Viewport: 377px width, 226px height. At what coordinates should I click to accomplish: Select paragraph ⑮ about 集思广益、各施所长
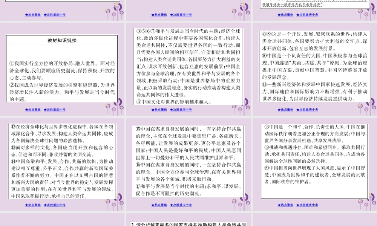pos(188,144)
